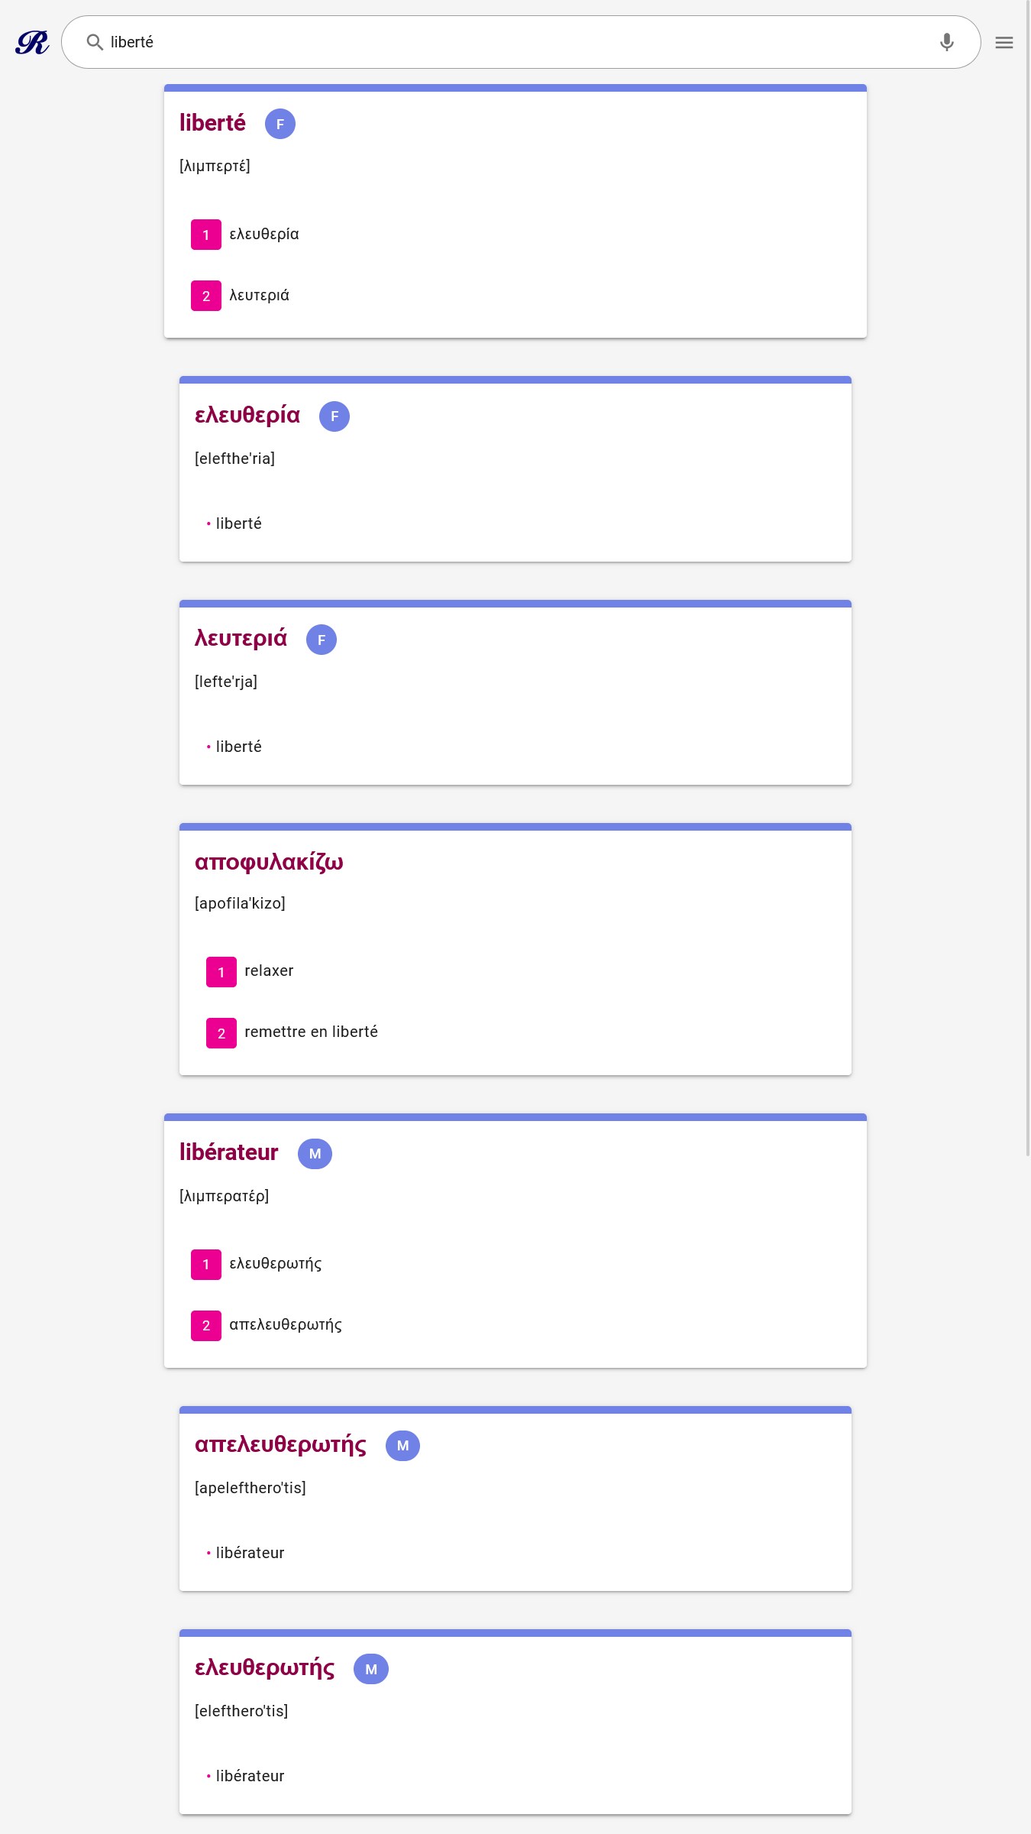1031x1834 pixels.
Task: Activate the microphone voice search
Action: [946, 42]
